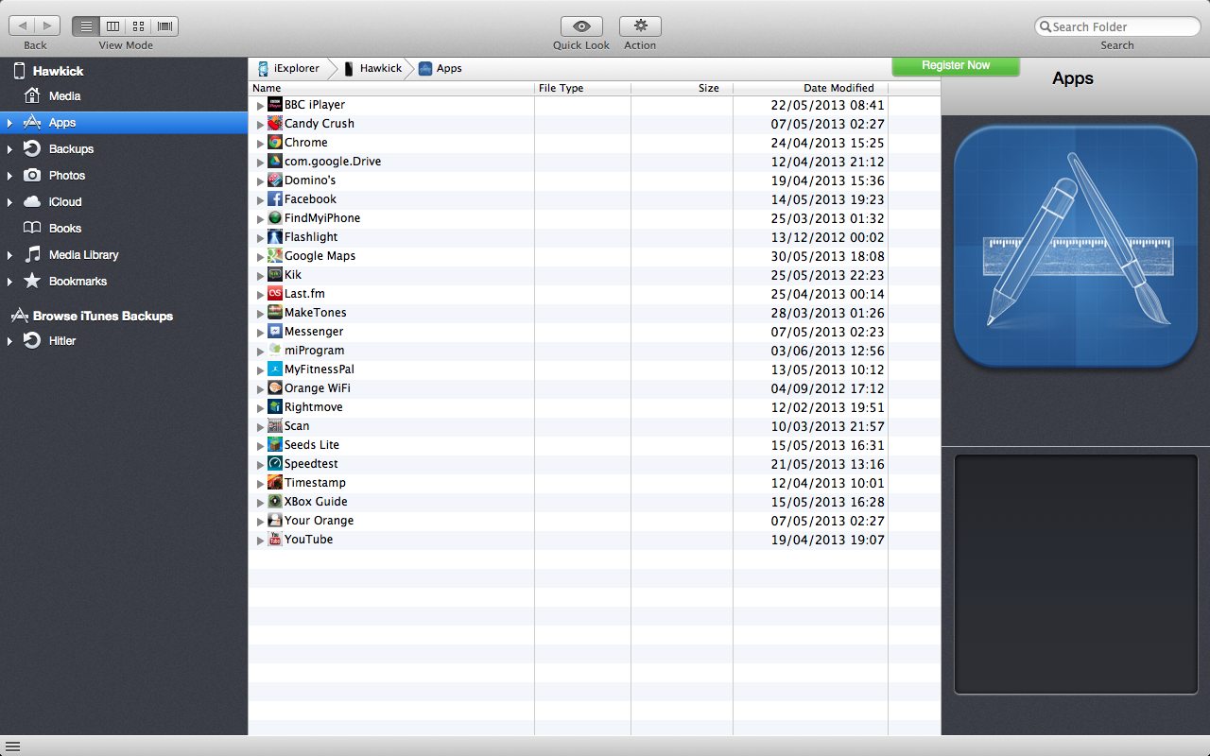The height and width of the screenshot is (756, 1210).
Task: Open Books in the sidebar
Action: click(x=65, y=229)
